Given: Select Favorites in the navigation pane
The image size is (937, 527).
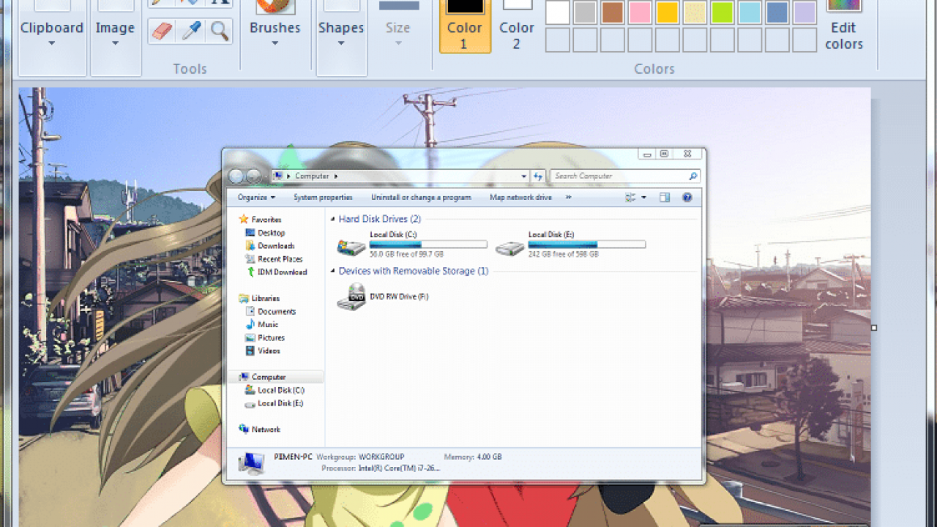Looking at the screenshot, I should pos(260,220).
